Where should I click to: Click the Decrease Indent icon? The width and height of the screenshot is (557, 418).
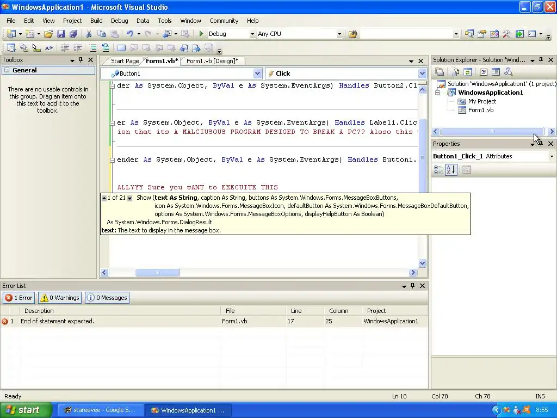point(65,48)
